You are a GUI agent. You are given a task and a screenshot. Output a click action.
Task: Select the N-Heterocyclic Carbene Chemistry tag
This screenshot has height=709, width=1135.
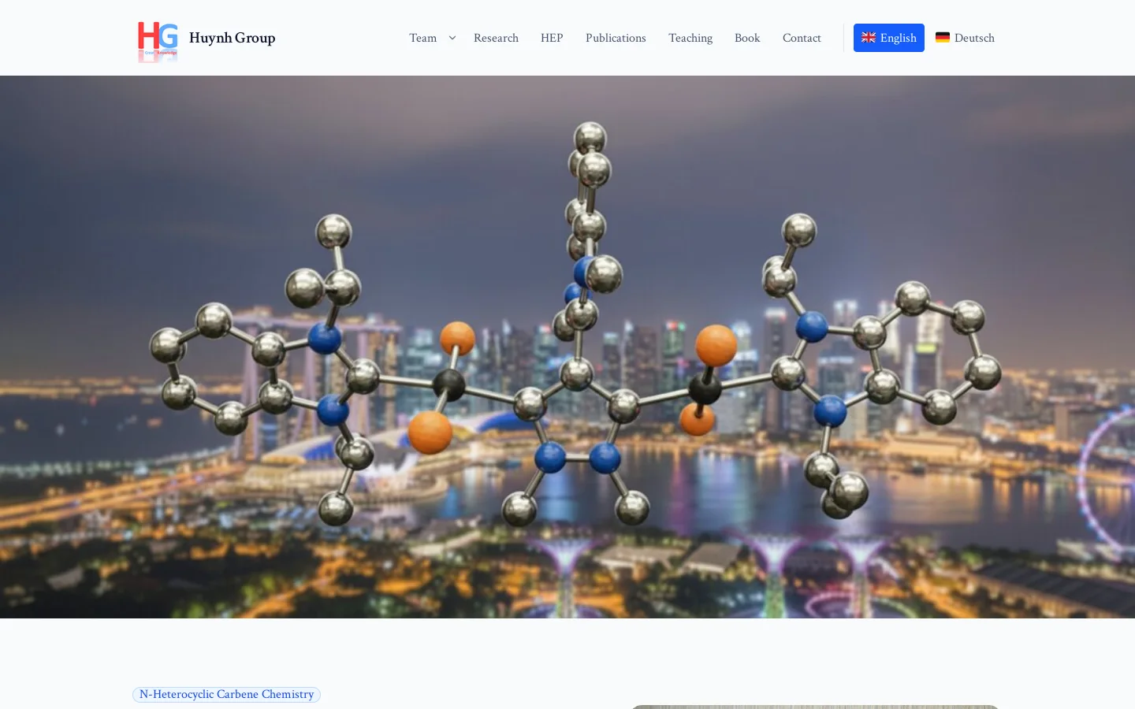[x=226, y=694]
